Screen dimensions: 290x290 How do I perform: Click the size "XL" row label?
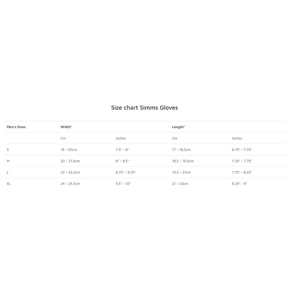(9, 184)
